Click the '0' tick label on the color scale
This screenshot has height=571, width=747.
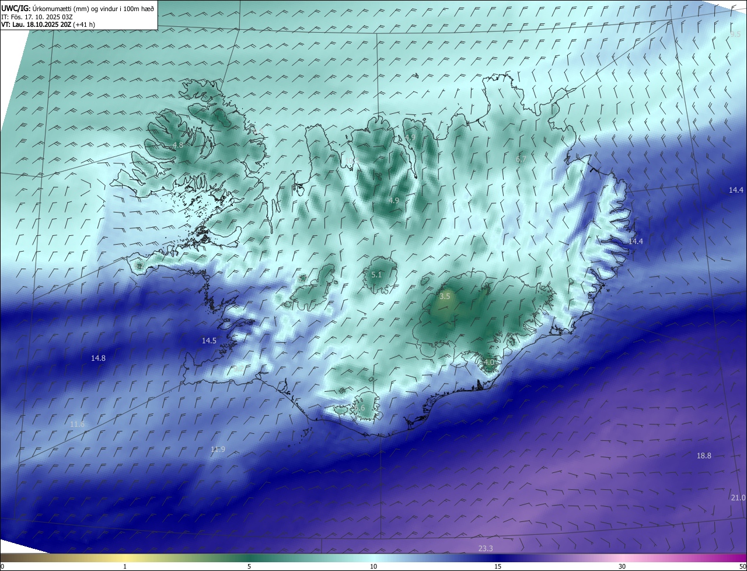click(x=2, y=566)
